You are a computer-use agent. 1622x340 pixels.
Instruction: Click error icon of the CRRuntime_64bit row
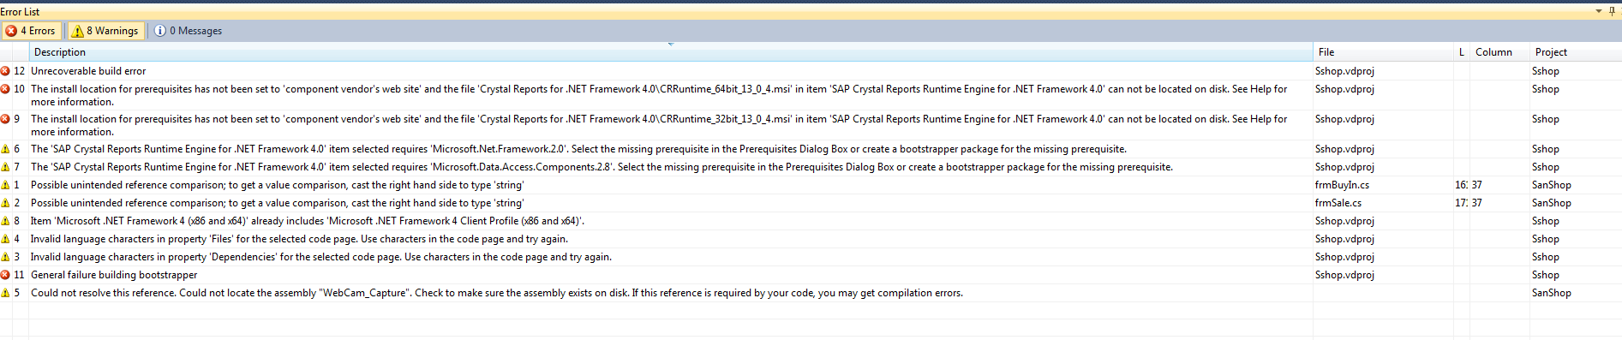6,89
